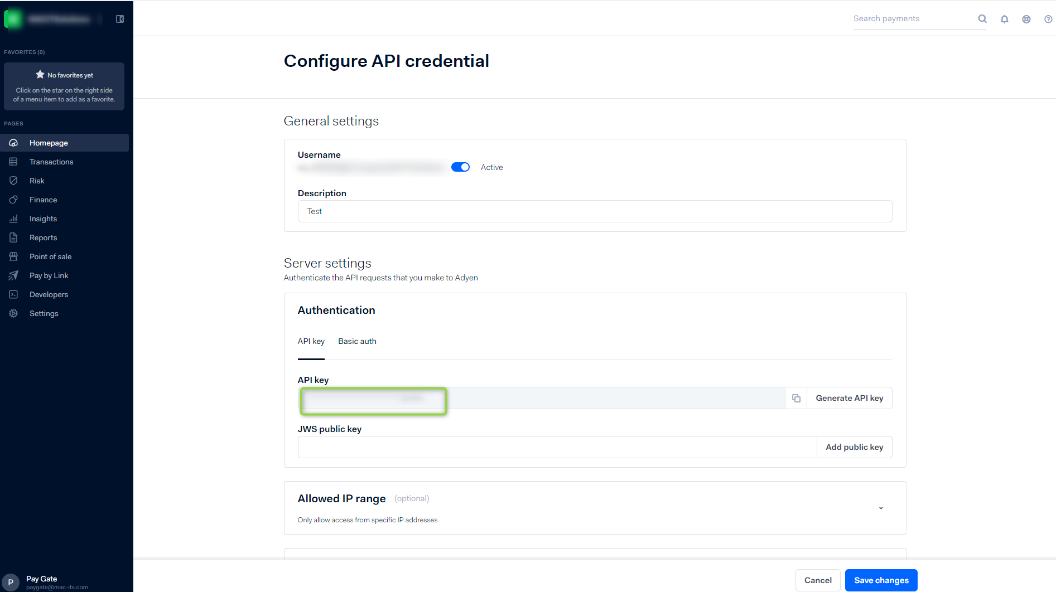Switch to the Basic auth tab
The image size is (1056, 592).
tap(357, 341)
